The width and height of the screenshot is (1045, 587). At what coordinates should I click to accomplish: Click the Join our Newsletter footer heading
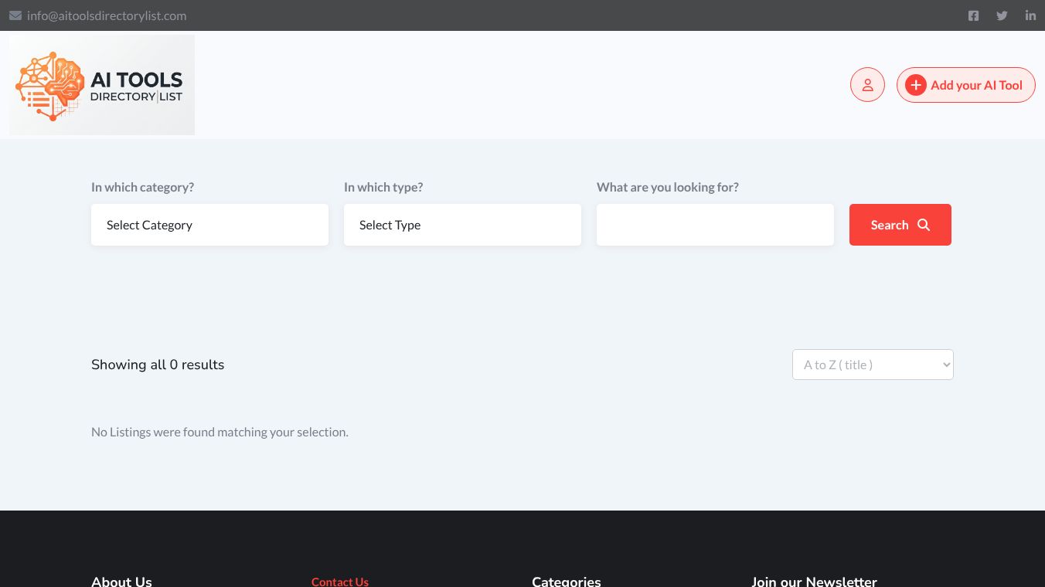[814, 581]
